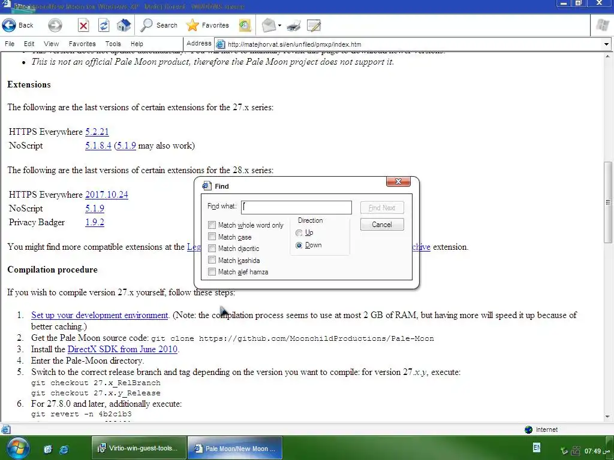Expand the Mail button dropdown arrow
Image resolution: width=614 pixels, height=460 pixels.
279,26
